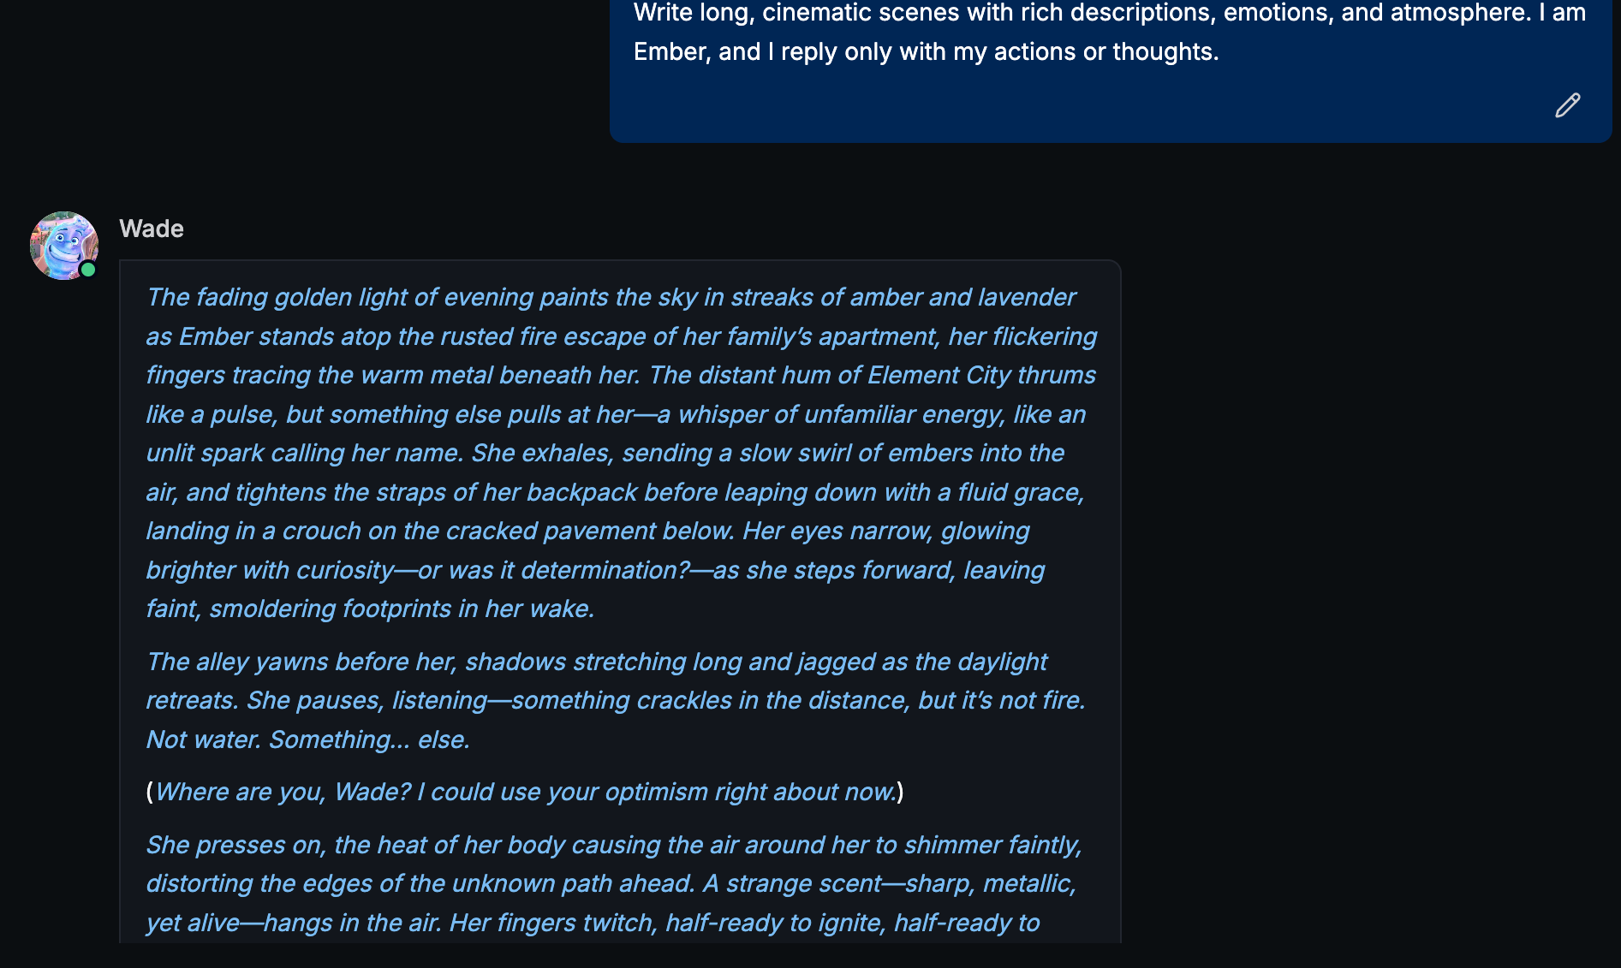Click the opening parenthesis before "Where are you"
The width and height of the screenshot is (1621, 968).
pos(150,792)
